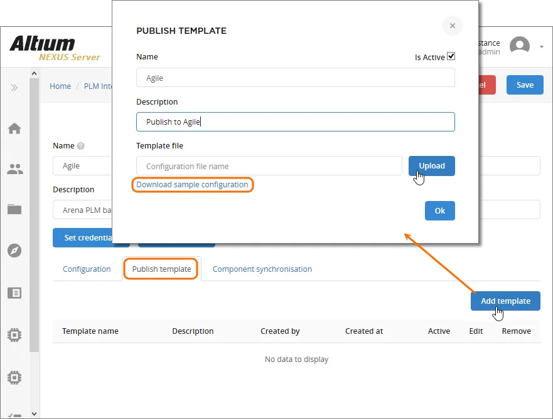Click the PLM Integration breadcrumb link
The height and width of the screenshot is (419, 553).
tap(98, 86)
